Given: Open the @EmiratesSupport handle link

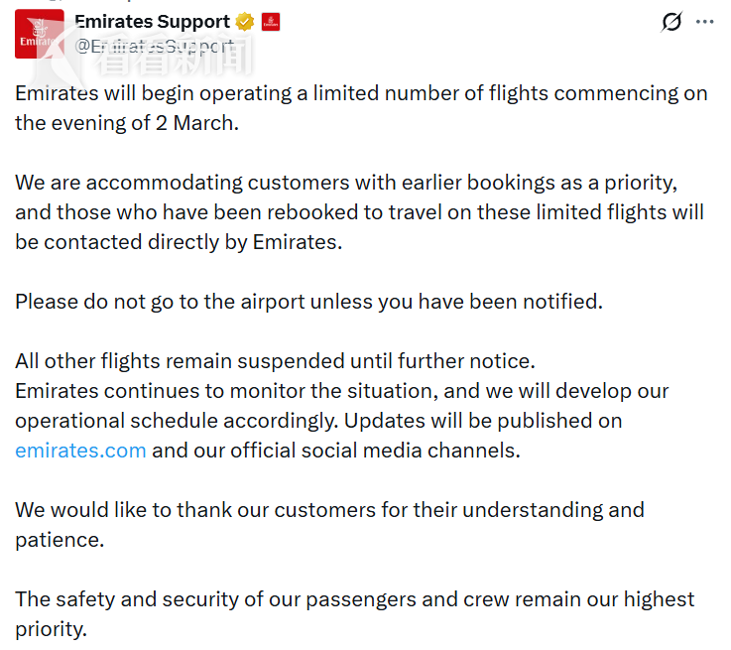Looking at the screenshot, I should (155, 46).
